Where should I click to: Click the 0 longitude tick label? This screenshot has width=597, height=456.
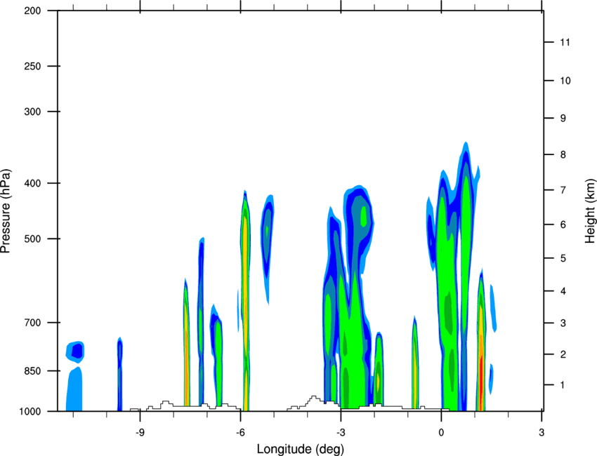coord(441,432)
